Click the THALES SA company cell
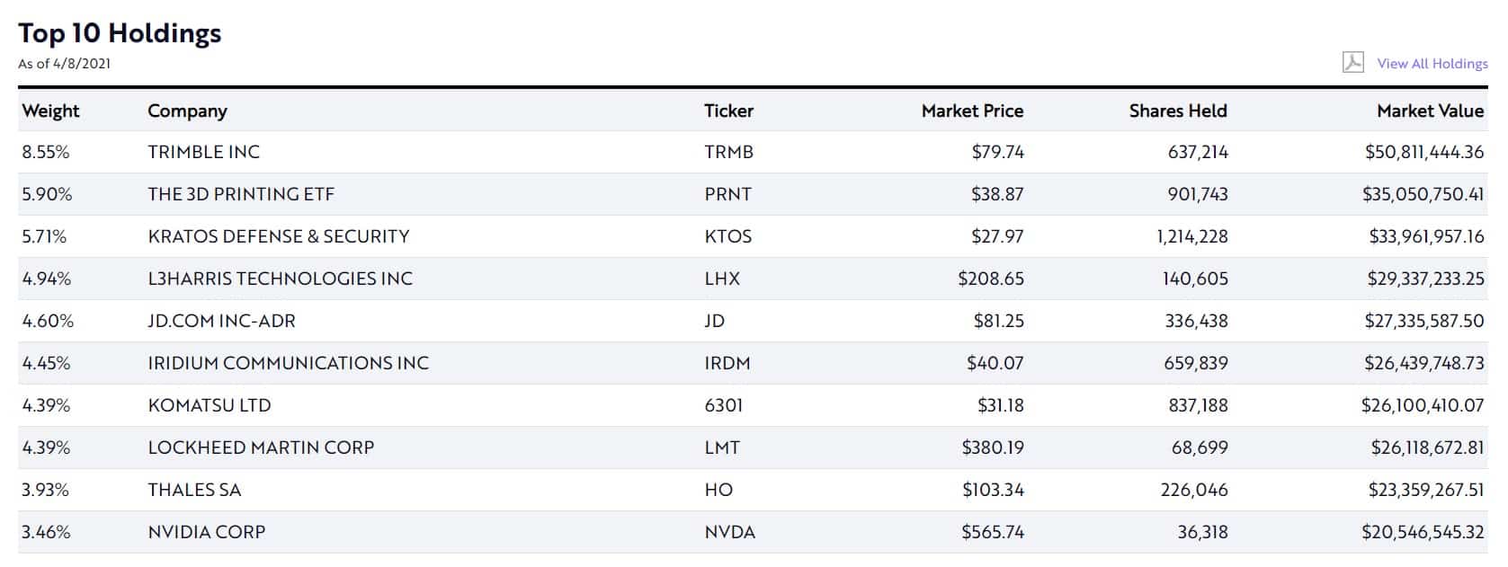The image size is (1508, 567). pos(194,490)
